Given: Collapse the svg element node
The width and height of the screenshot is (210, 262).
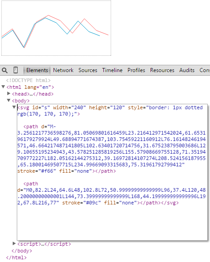Looking at the screenshot, I should [x=14, y=107].
